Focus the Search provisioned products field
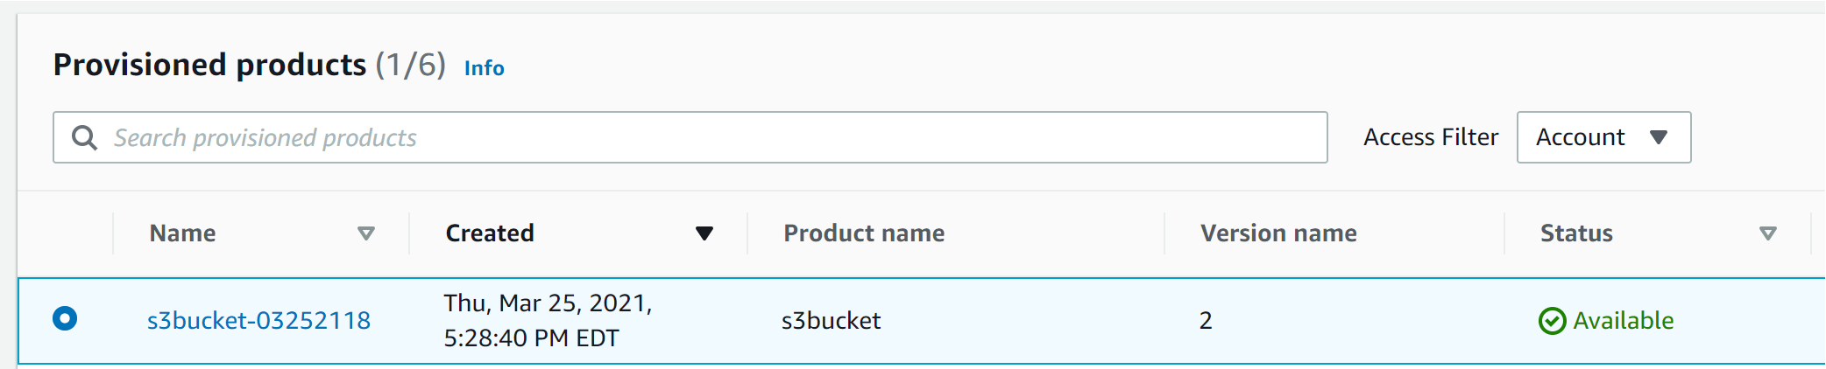Viewport: 1826px width, 369px height. point(701,137)
